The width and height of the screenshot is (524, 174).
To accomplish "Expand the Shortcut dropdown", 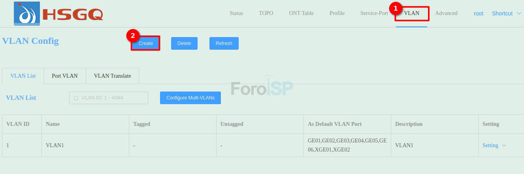I will click(x=507, y=13).
